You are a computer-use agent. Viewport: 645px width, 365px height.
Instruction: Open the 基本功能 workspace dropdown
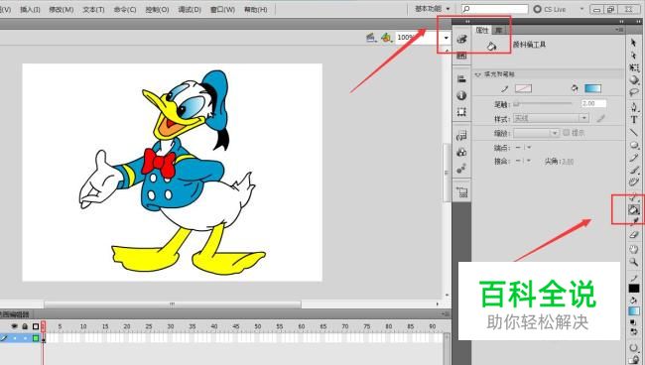[x=433, y=9]
